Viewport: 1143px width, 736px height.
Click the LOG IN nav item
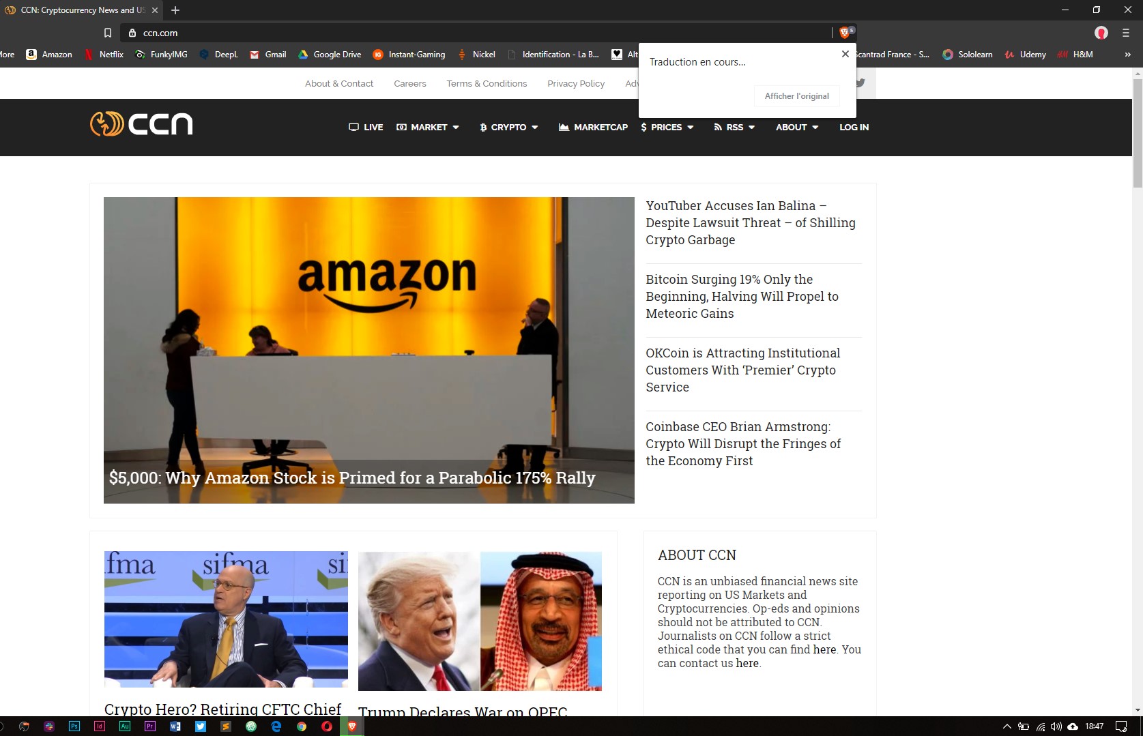(854, 128)
